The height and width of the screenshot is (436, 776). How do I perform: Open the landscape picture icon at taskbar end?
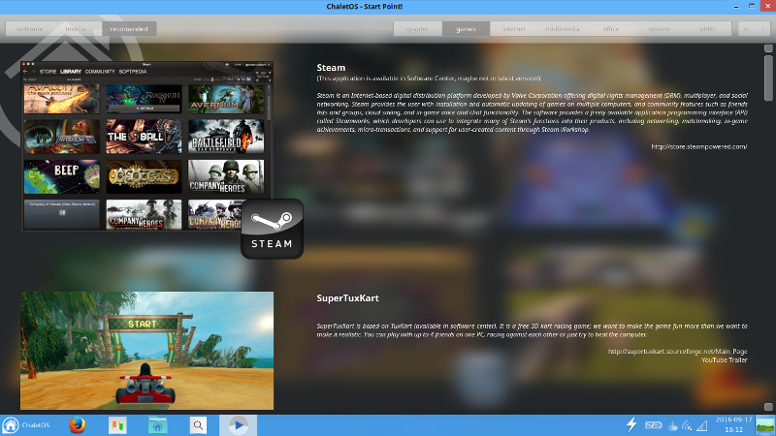coord(765,425)
